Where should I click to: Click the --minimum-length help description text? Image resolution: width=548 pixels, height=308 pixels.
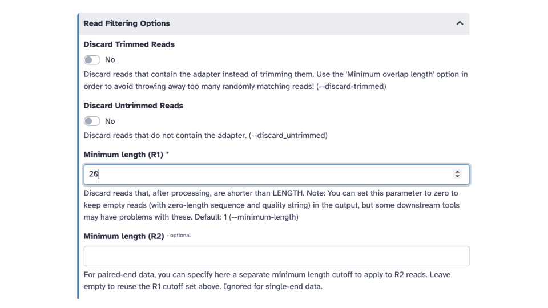(x=271, y=205)
